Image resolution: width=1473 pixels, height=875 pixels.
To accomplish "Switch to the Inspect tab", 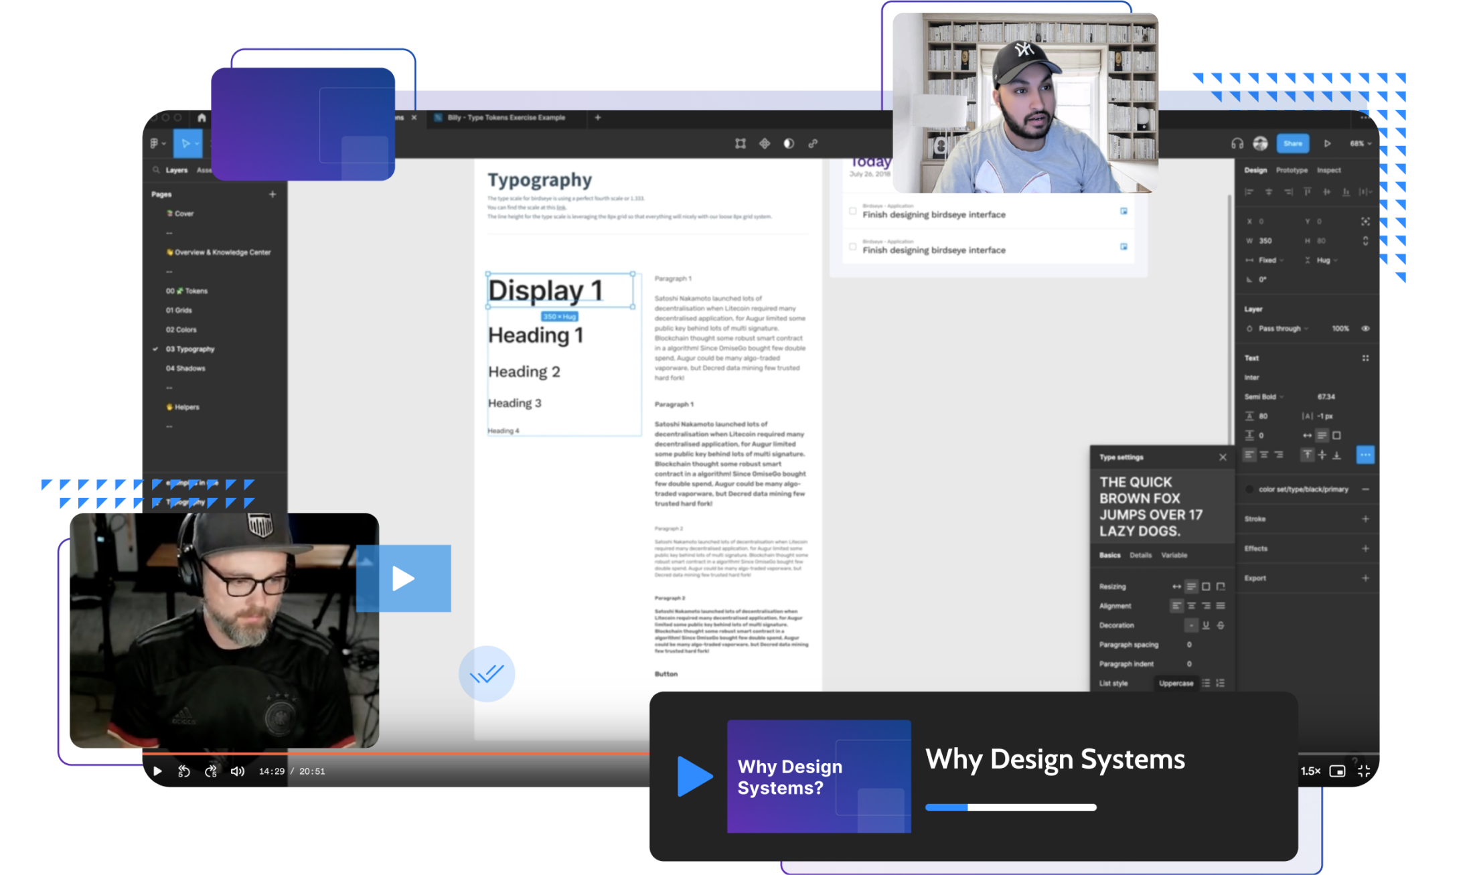I will coord(1329,170).
